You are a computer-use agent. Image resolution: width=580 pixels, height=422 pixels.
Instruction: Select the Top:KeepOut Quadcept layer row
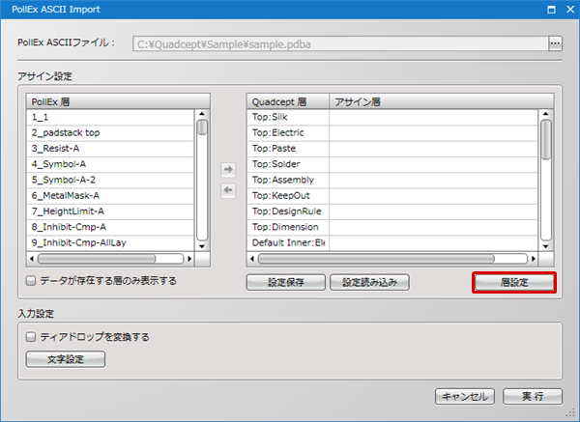(x=392, y=195)
